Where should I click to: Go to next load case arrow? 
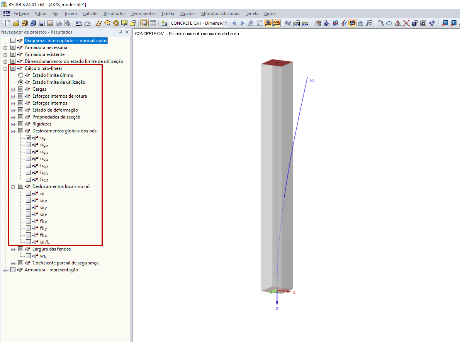point(242,23)
